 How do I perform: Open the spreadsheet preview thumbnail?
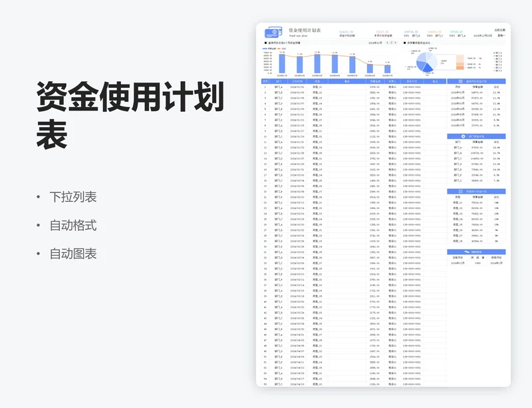[384, 205]
